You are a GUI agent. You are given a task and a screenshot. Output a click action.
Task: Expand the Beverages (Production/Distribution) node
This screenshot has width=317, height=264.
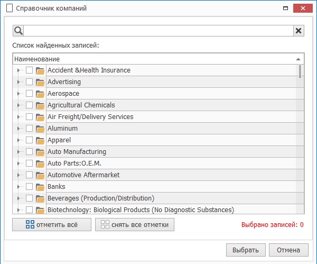(18, 198)
